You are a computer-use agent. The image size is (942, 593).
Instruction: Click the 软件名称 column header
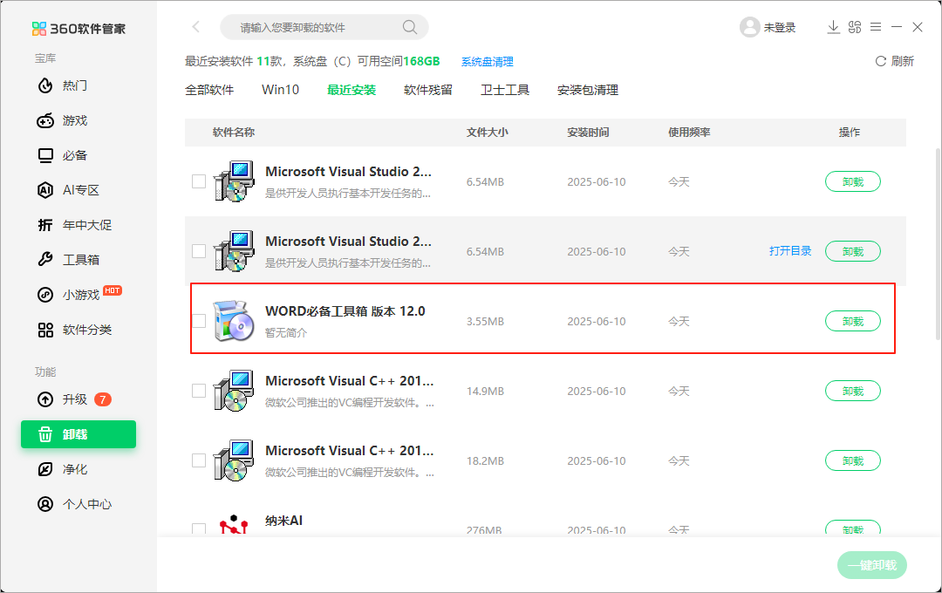234,133
